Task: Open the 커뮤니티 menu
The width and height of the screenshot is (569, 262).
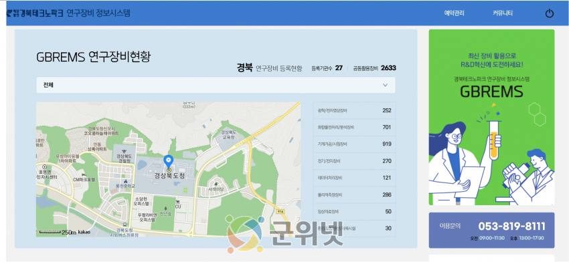Action: [x=502, y=13]
